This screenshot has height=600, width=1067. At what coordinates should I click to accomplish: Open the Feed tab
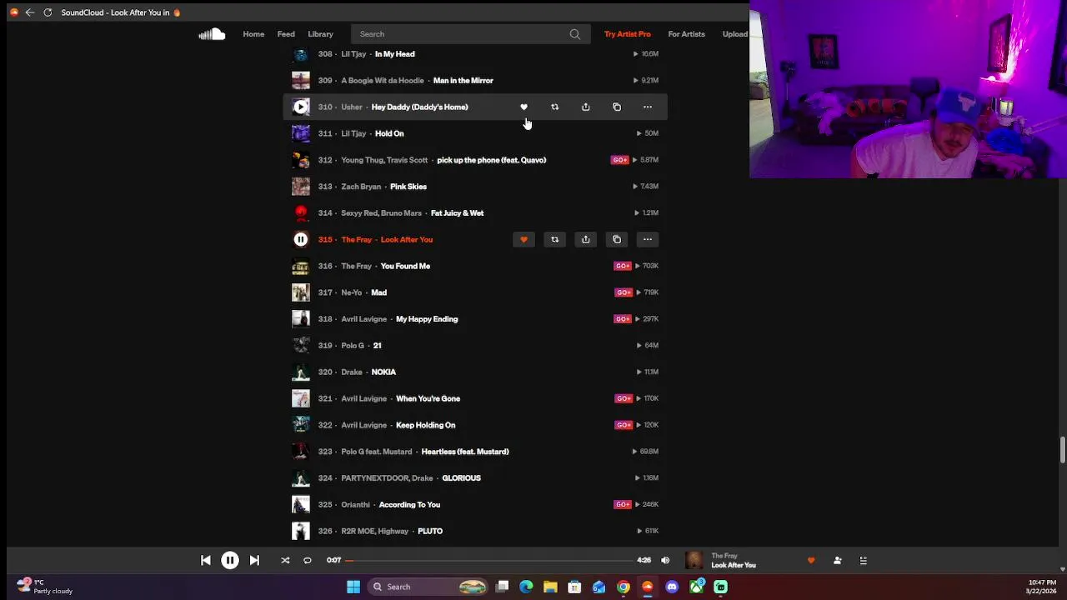(x=286, y=34)
